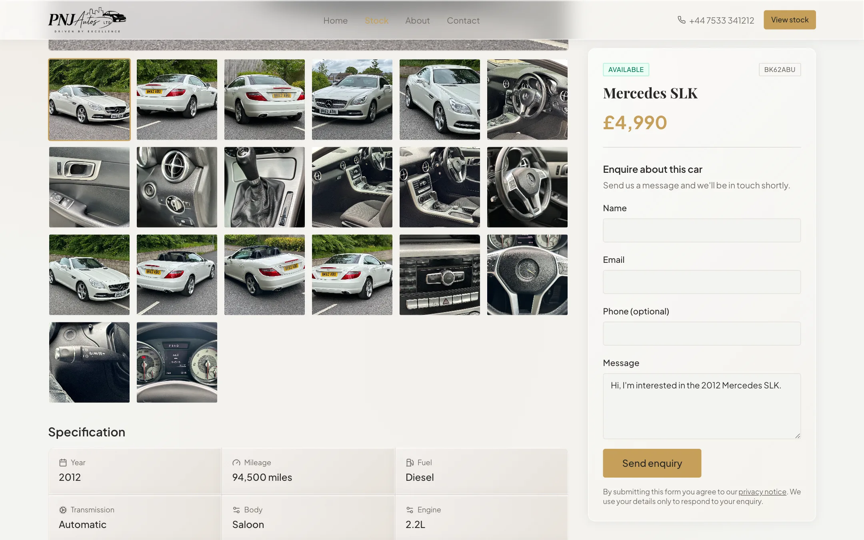Click the 2.2L engine value

tap(415, 524)
